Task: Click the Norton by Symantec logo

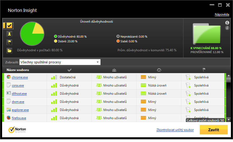Action: [17, 130]
